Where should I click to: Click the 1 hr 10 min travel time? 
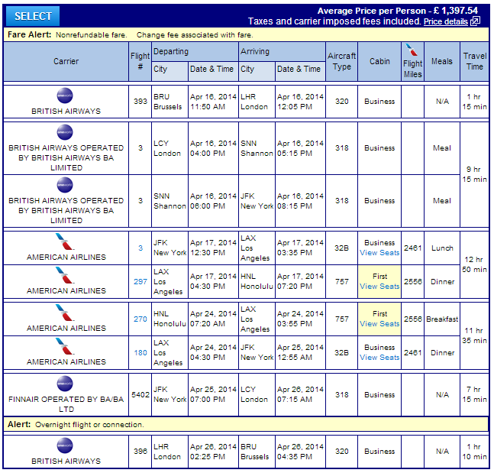474,452
